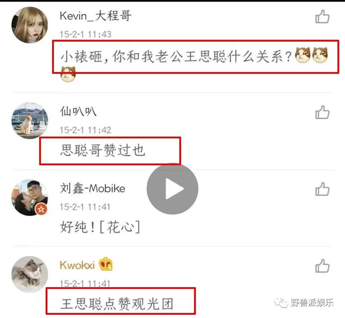
Task: Select comment text 思聪哥赞过也
Action: 103,151
